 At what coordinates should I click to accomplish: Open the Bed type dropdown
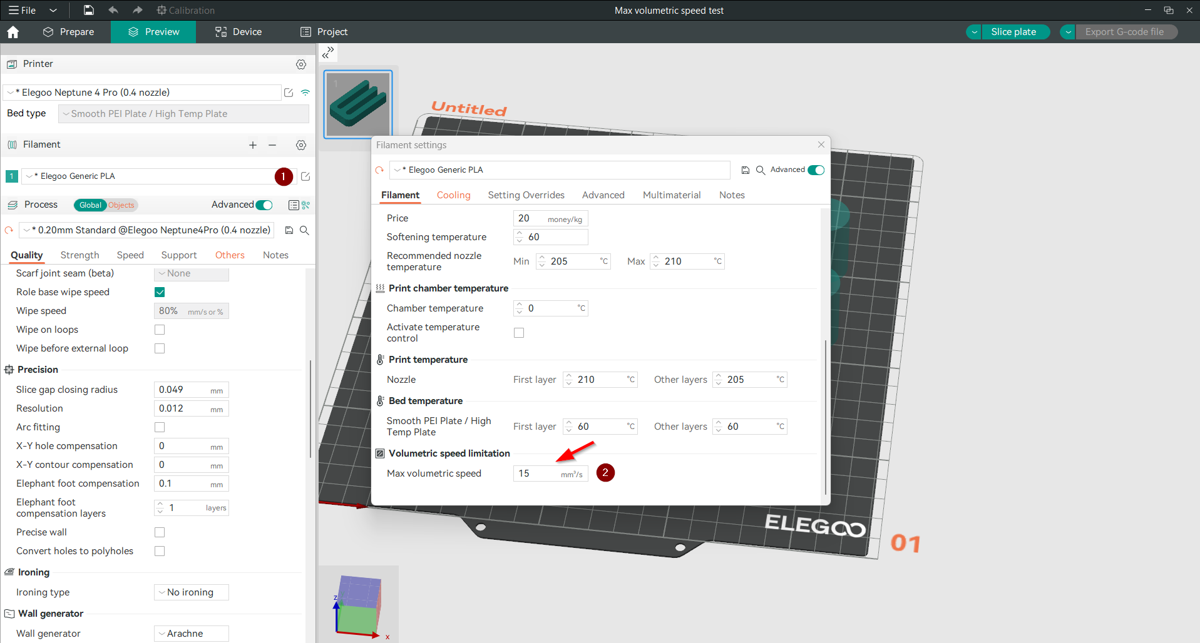point(183,114)
